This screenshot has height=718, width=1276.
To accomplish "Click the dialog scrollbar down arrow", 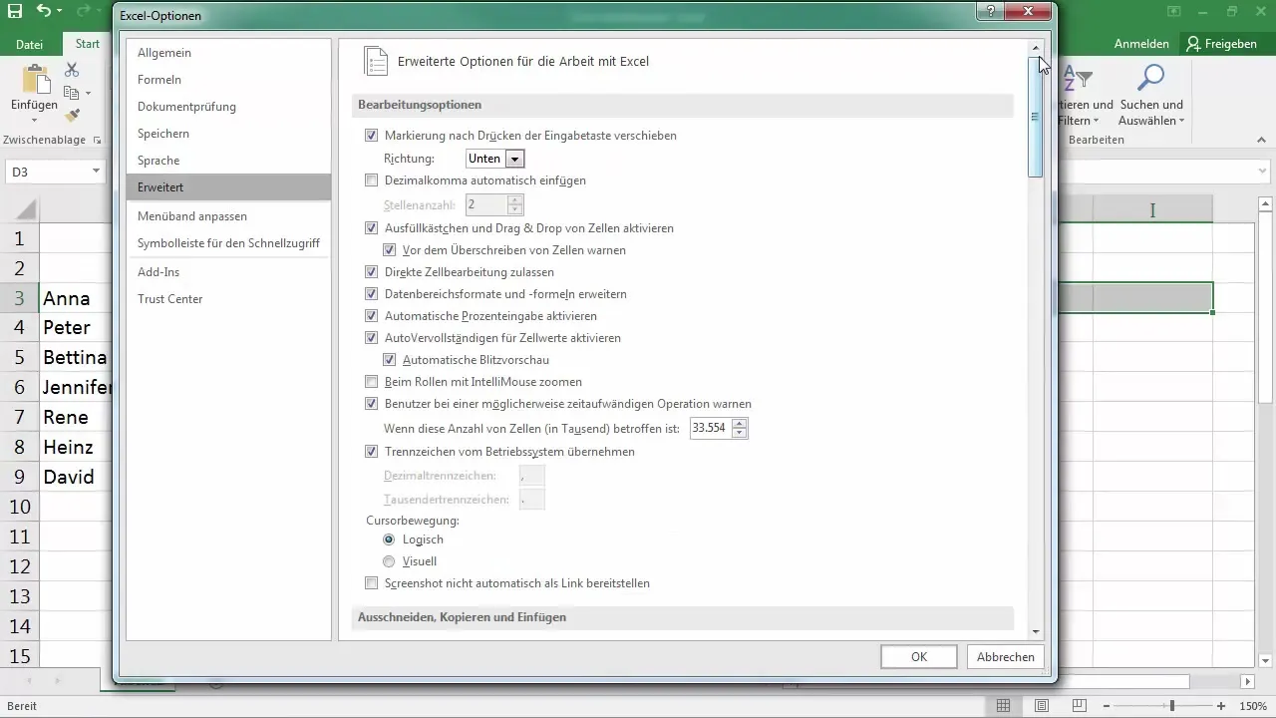I will point(1036,631).
